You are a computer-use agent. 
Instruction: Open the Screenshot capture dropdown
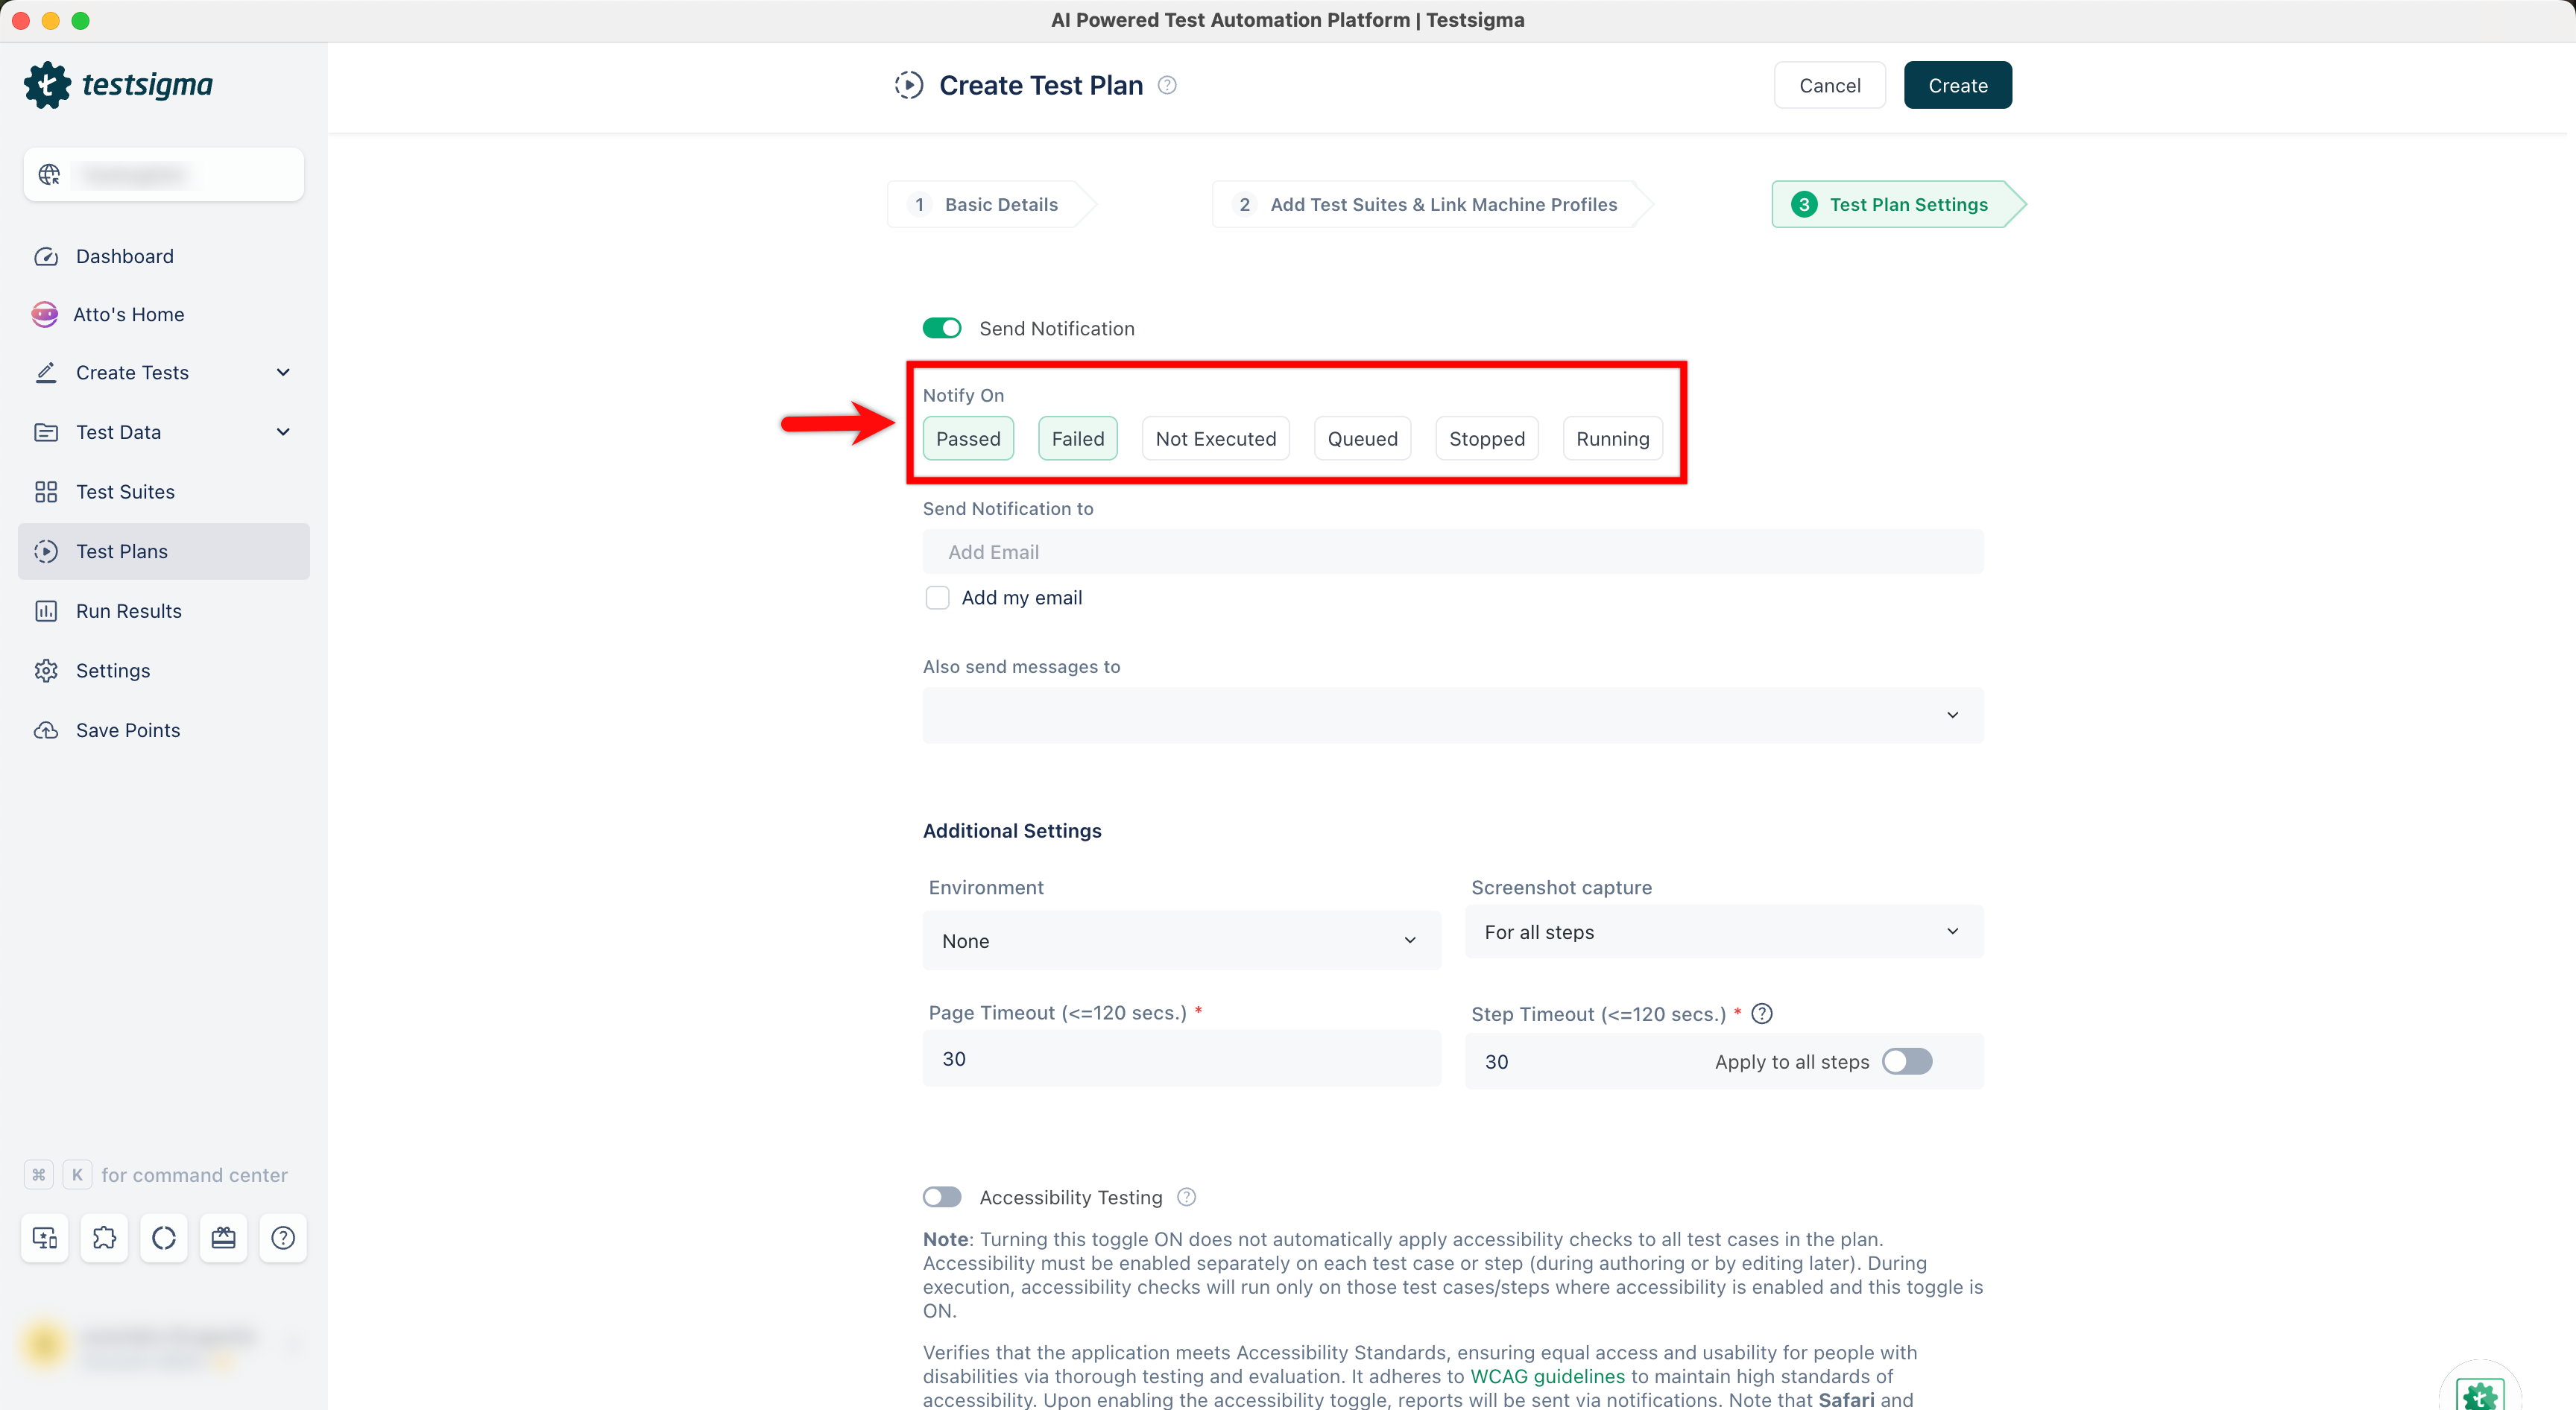1724,932
